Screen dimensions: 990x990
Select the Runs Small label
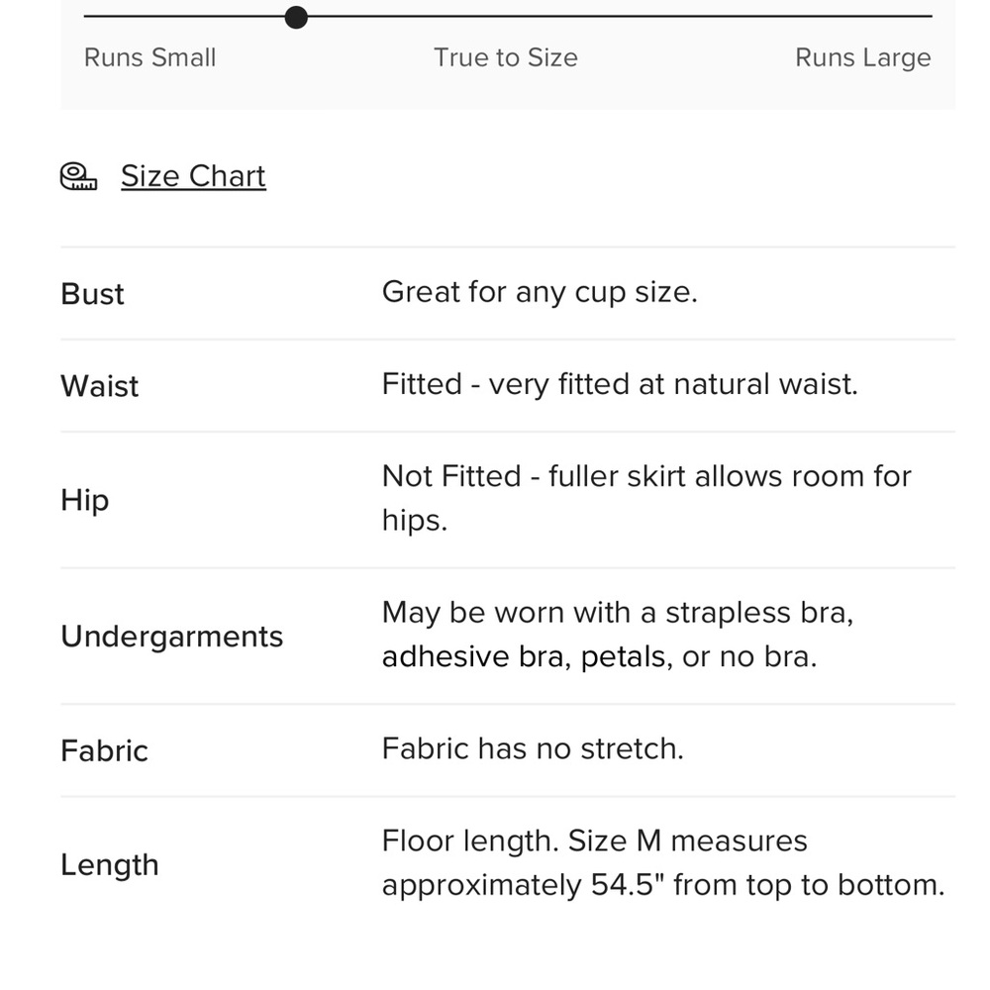coord(150,57)
